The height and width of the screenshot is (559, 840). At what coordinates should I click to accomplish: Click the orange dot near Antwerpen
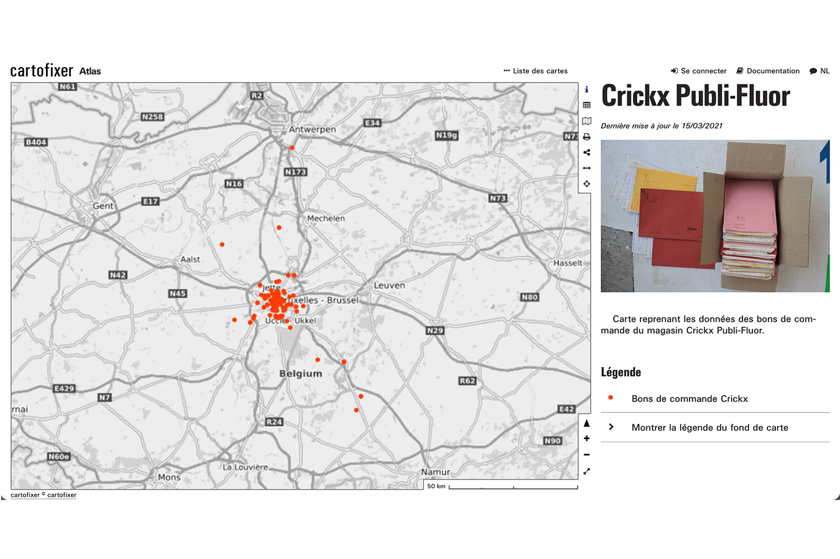(292, 148)
